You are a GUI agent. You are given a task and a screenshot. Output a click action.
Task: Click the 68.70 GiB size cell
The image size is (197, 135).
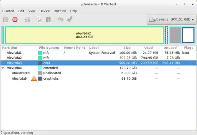click(x=129, y=79)
